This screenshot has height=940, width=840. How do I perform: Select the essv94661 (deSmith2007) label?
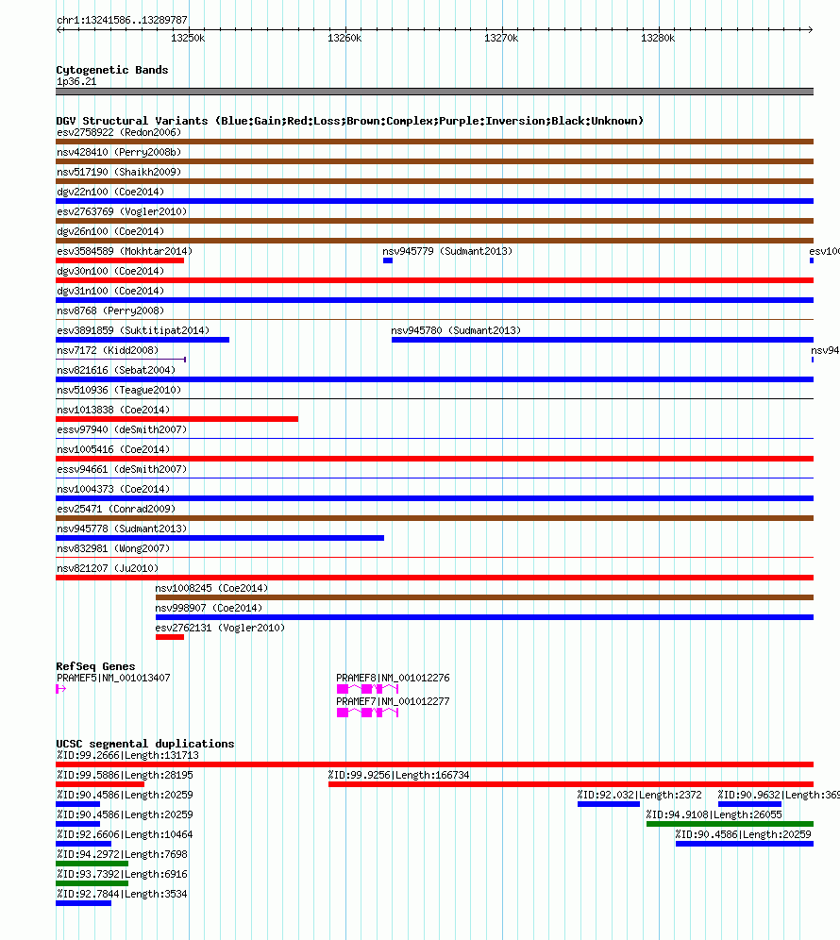122,469
